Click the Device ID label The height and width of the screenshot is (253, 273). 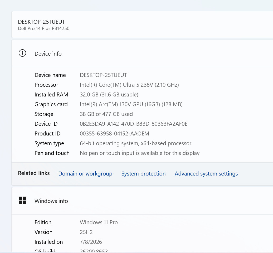(46, 124)
